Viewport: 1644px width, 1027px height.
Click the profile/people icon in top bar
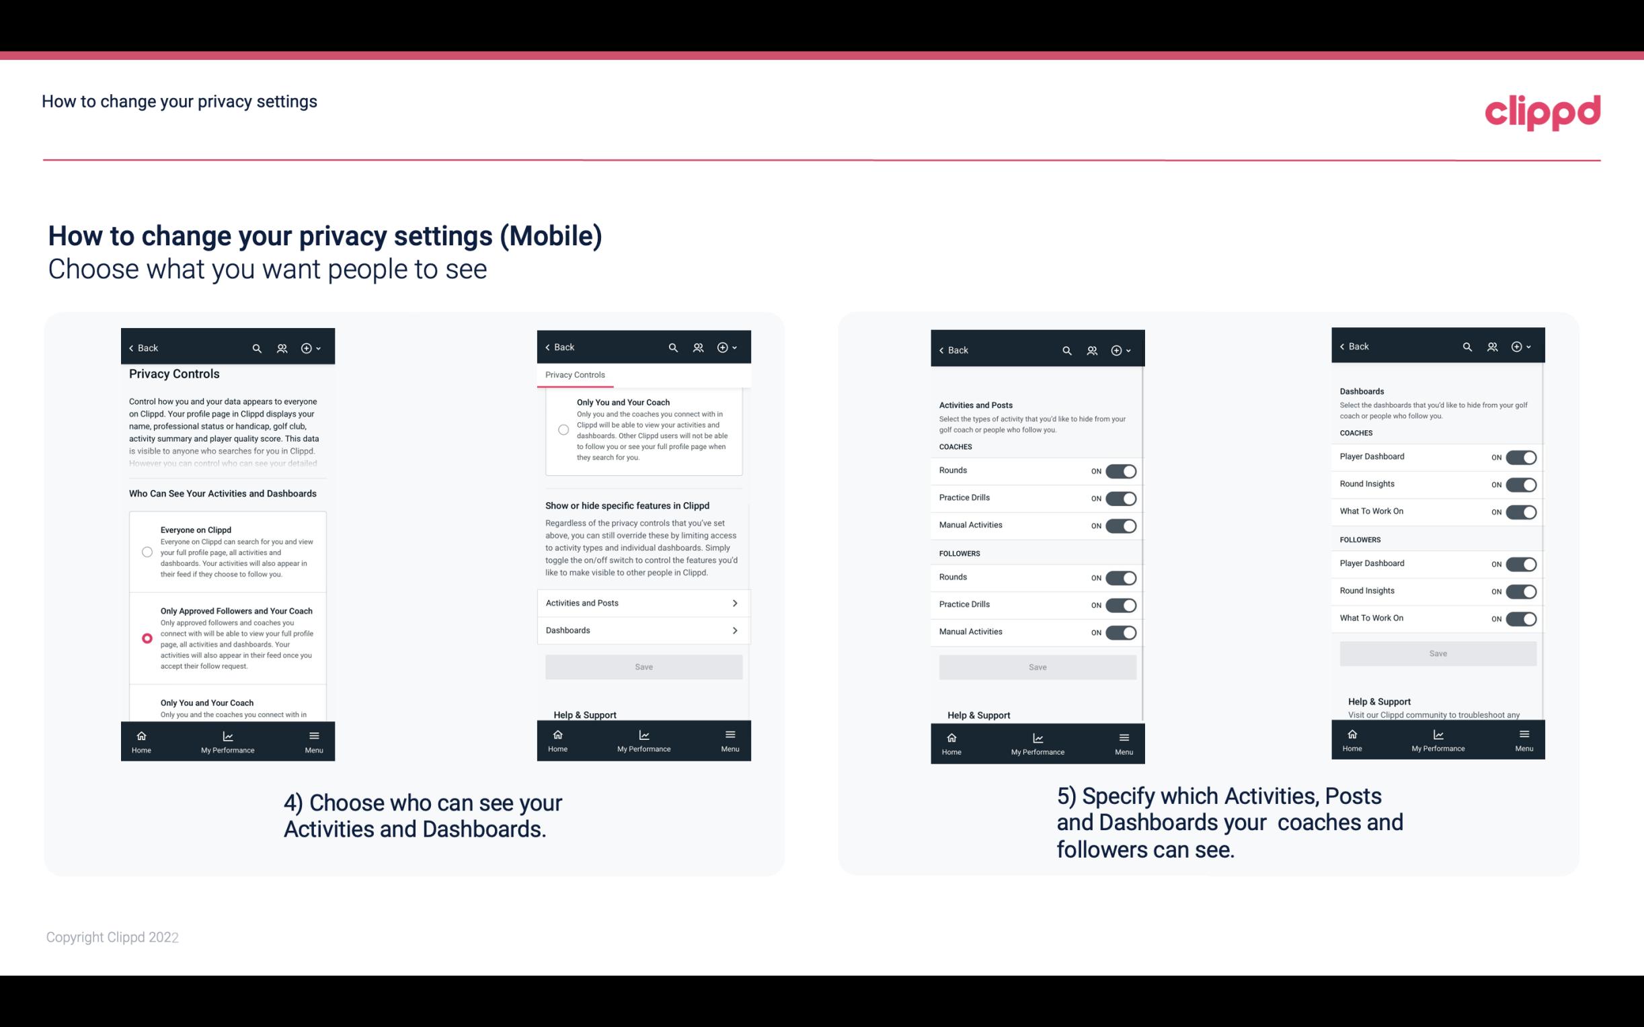pos(283,347)
